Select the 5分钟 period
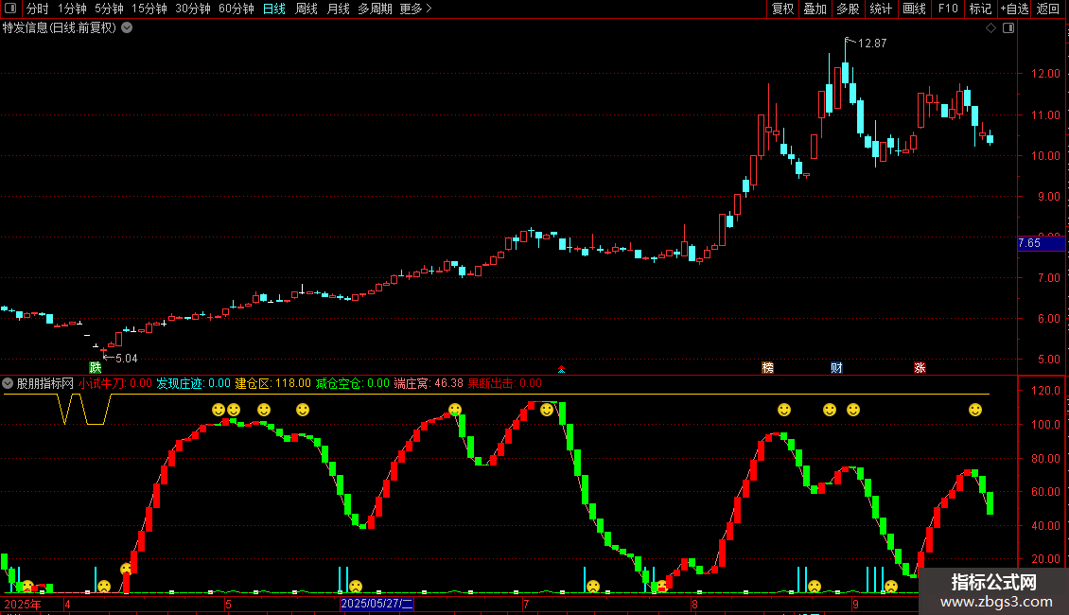 [109, 9]
